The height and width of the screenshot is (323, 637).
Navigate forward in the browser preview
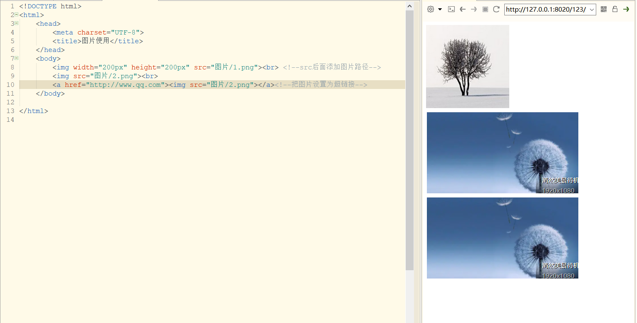(x=473, y=9)
